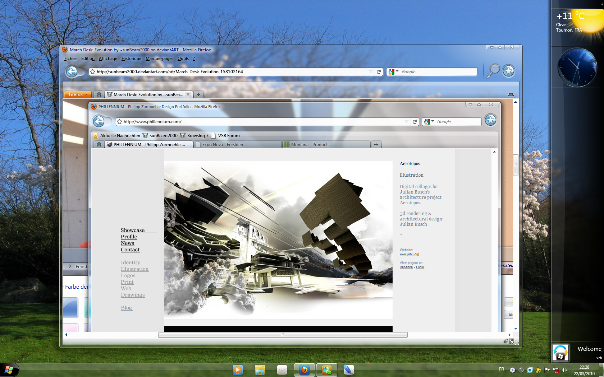Select the PHILLENNIUM - Philipp Zurmoehle tab
This screenshot has width=604, height=377.
[x=149, y=144]
